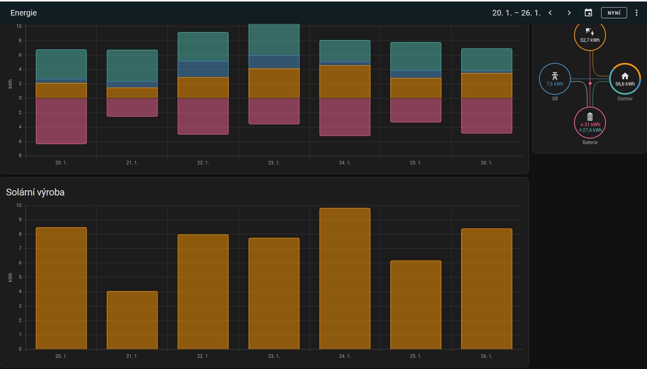Click the solar panel node showing 52,7 kWh
The height and width of the screenshot is (369, 647).
(x=590, y=35)
